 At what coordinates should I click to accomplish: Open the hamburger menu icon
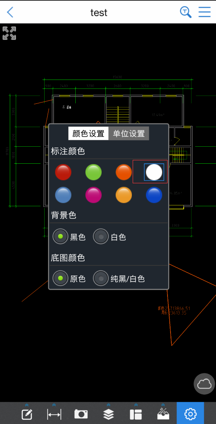coord(205,12)
